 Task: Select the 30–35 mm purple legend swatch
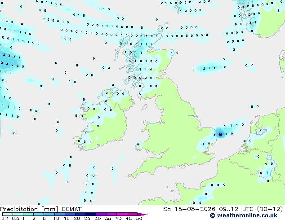click(x=101, y=214)
